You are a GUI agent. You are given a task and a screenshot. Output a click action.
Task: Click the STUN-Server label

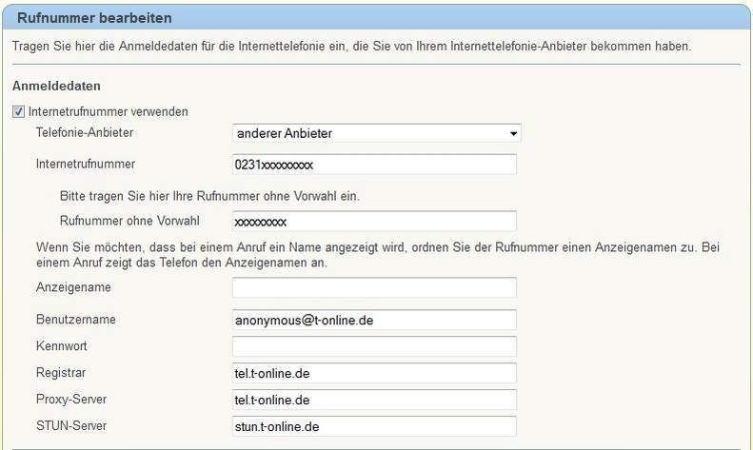tap(71, 425)
